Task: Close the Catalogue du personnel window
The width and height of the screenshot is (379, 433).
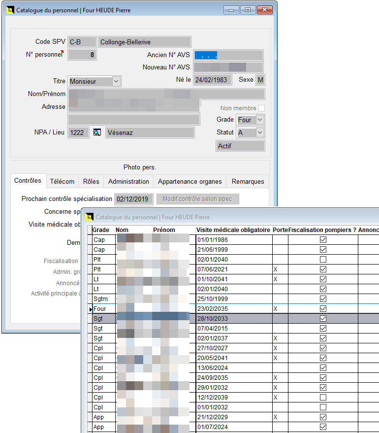Action: [264, 10]
